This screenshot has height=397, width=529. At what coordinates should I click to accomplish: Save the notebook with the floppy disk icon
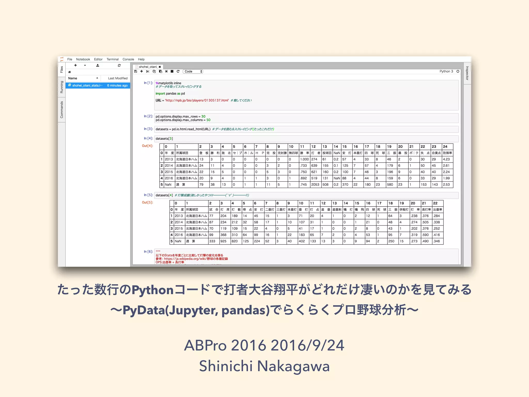click(136, 71)
